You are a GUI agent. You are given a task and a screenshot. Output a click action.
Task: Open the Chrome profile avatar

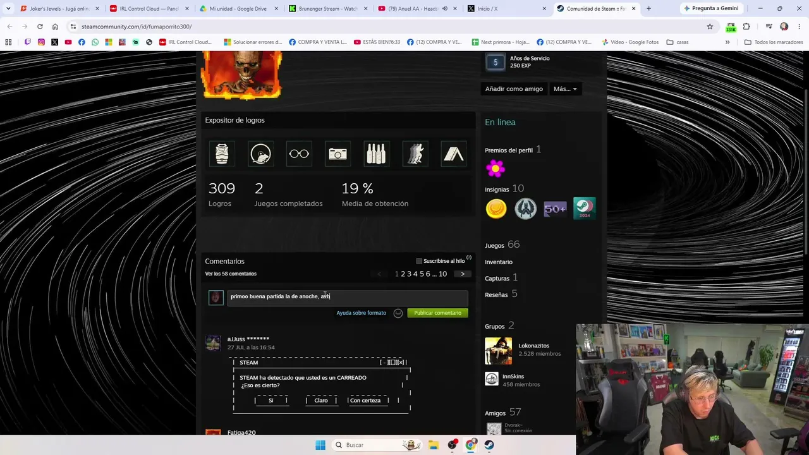(x=784, y=27)
